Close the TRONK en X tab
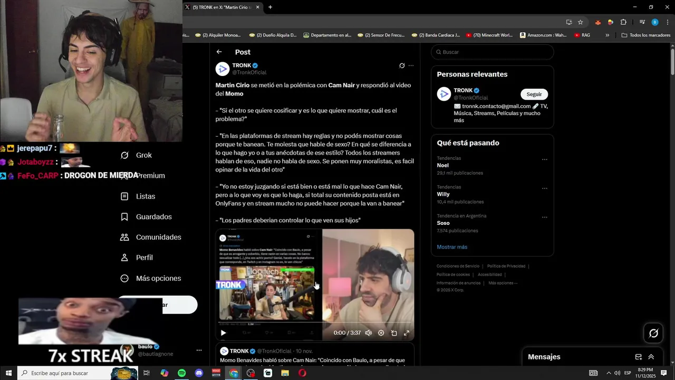675x380 pixels. coord(258,7)
